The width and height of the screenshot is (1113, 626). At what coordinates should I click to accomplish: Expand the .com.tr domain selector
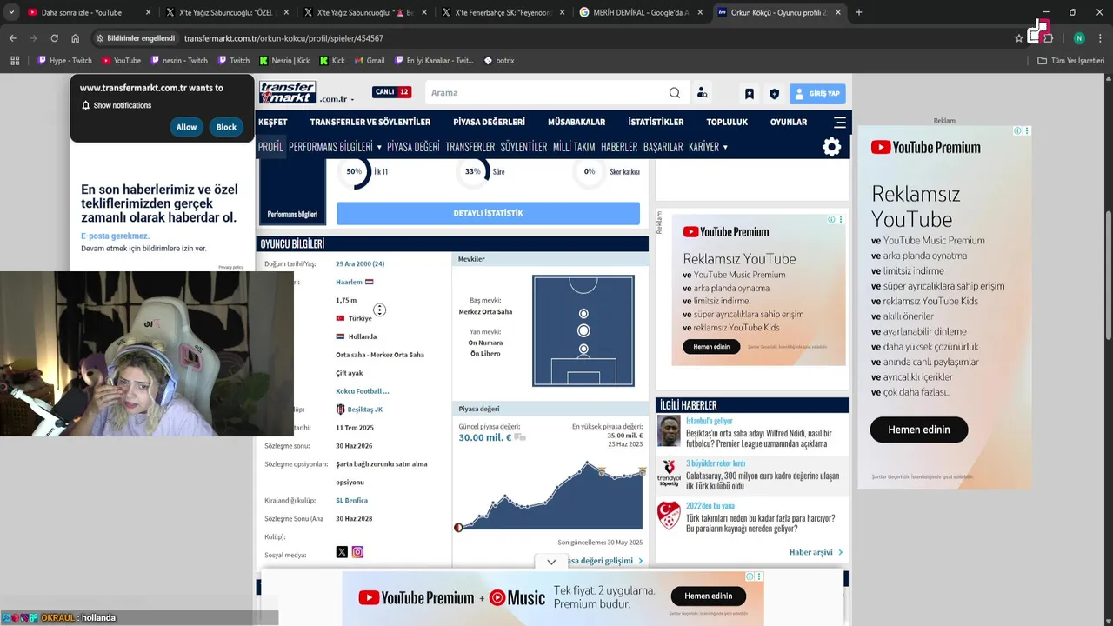coord(337,99)
